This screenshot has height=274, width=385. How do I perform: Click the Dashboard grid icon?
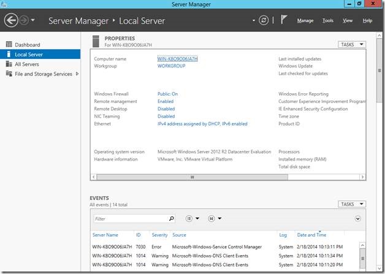(x=9, y=44)
